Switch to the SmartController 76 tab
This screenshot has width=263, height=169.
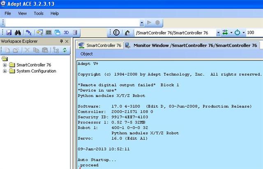click(x=100, y=45)
